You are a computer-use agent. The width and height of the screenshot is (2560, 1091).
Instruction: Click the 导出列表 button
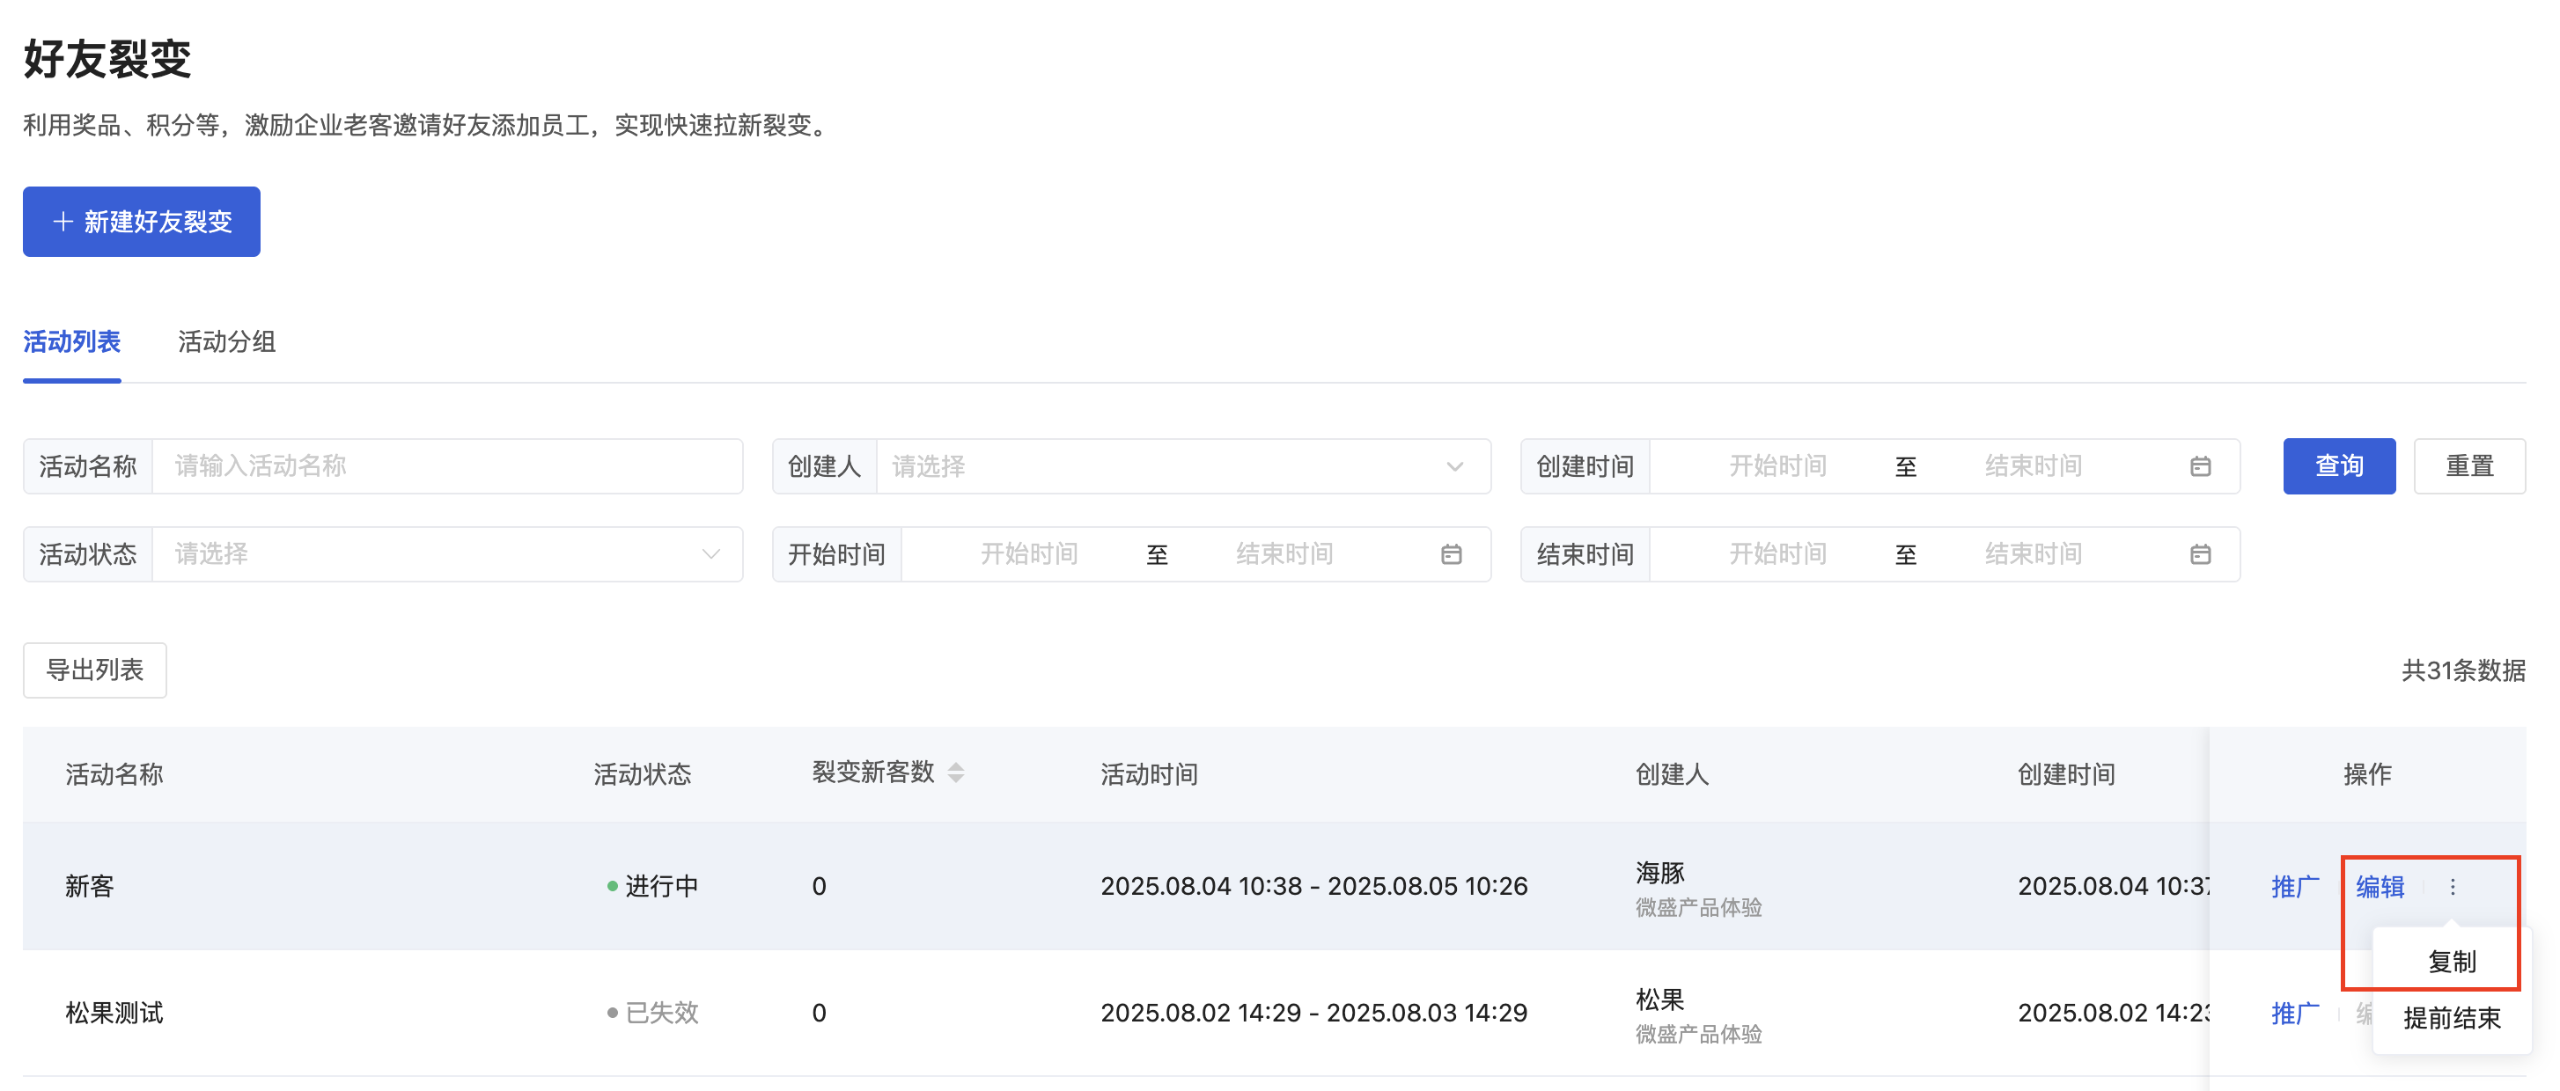coord(94,670)
